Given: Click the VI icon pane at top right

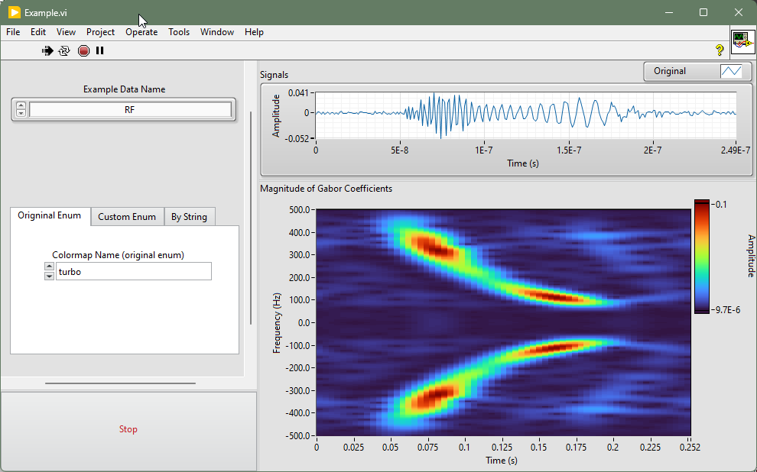Looking at the screenshot, I should click(x=742, y=40).
